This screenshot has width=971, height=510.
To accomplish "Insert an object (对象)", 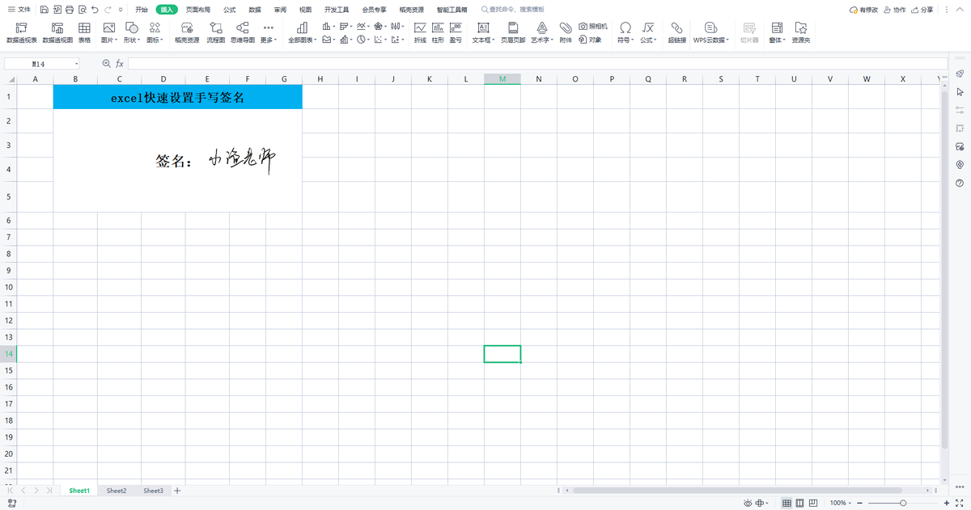I will click(x=591, y=39).
